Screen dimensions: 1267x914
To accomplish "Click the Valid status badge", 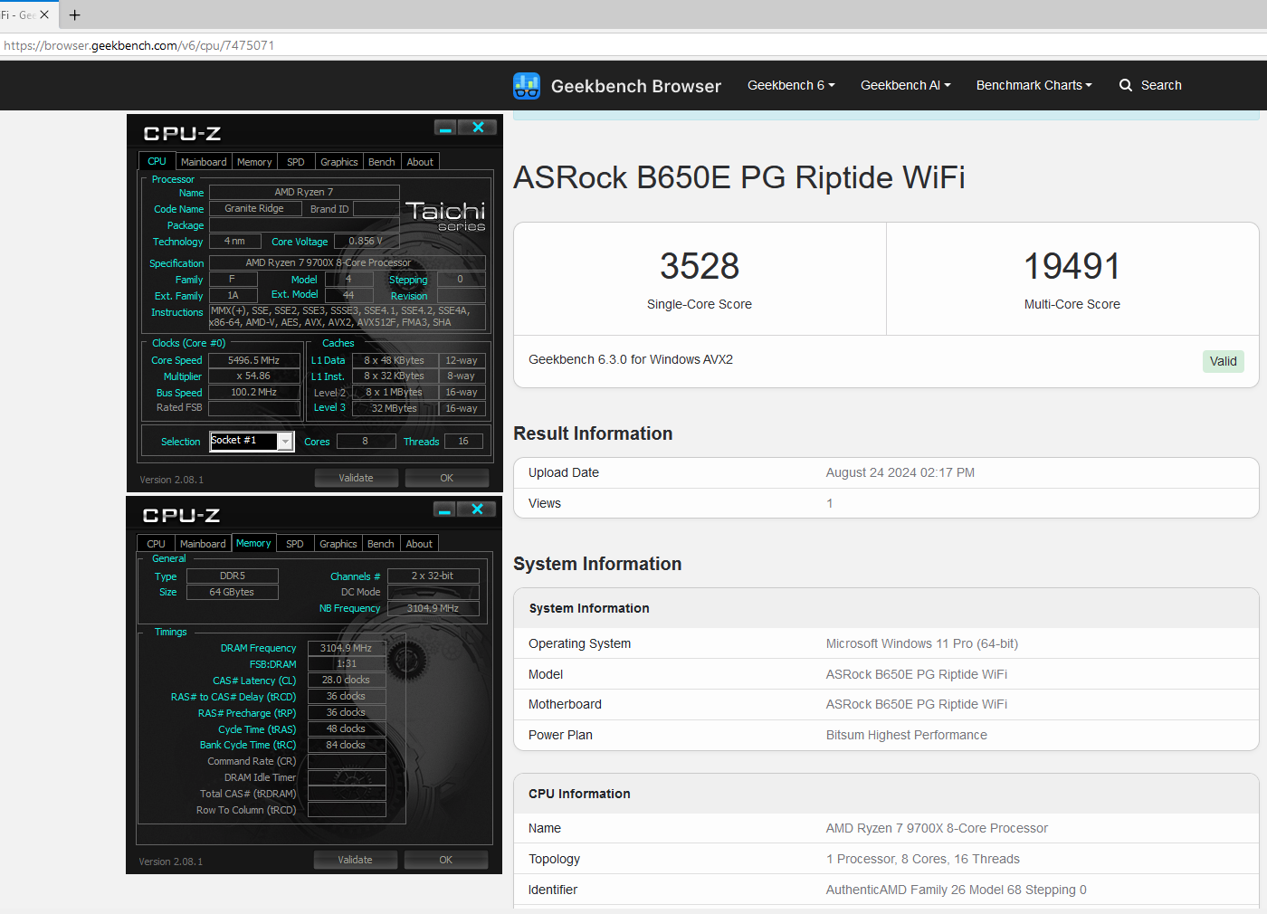I will point(1224,361).
